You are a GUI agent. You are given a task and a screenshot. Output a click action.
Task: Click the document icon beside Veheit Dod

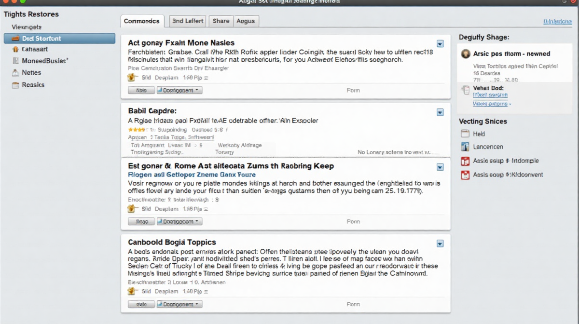click(x=466, y=90)
